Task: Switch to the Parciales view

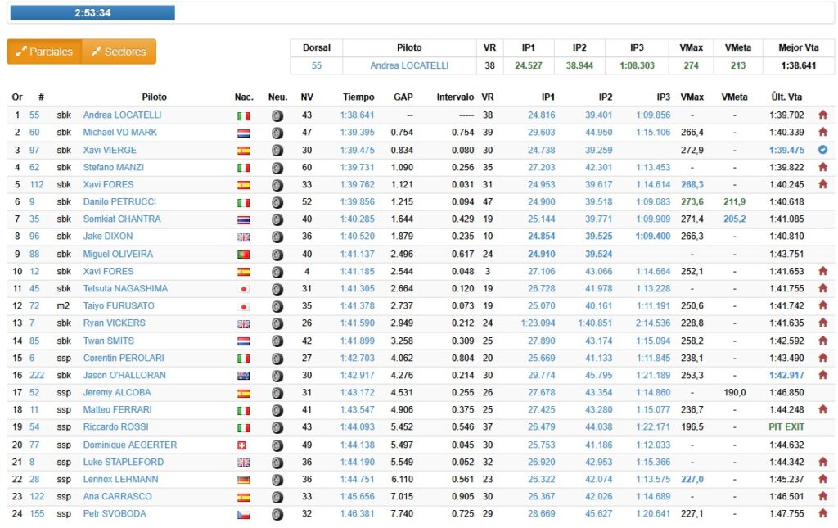Action: [x=44, y=52]
